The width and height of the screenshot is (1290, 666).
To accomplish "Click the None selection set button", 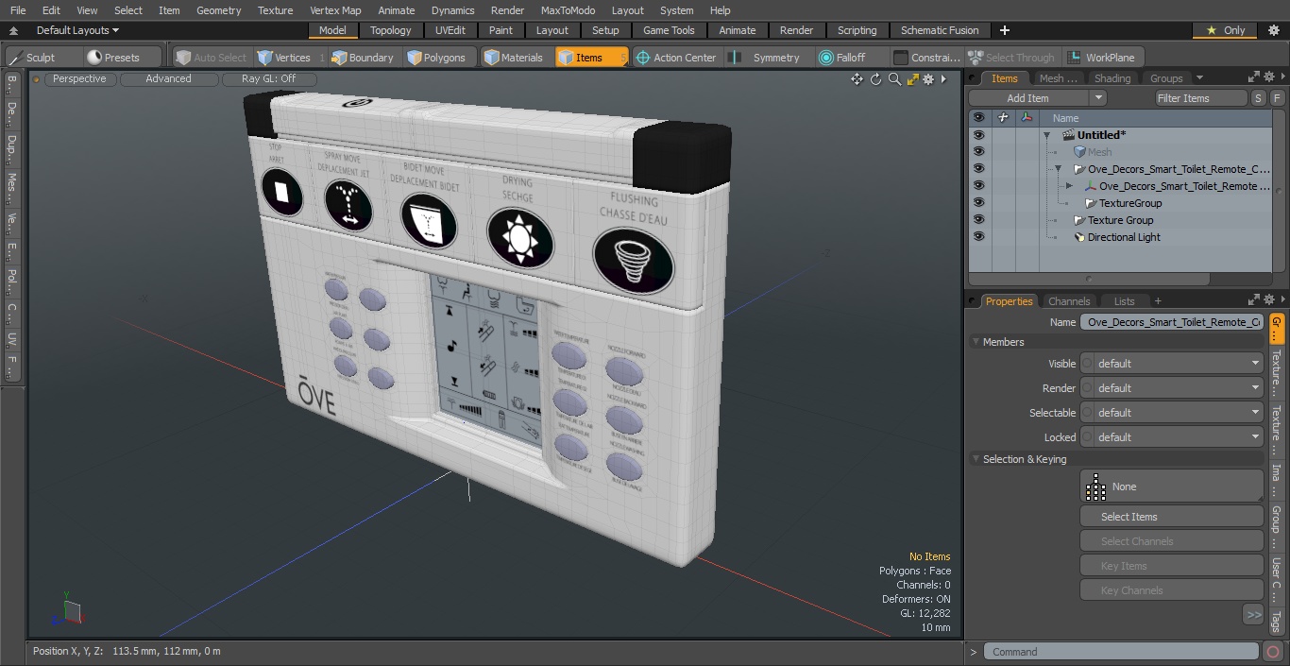I will click(1171, 487).
